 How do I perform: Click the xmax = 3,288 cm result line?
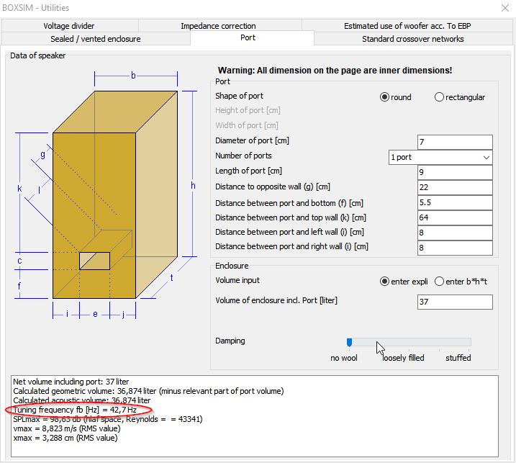65,438
